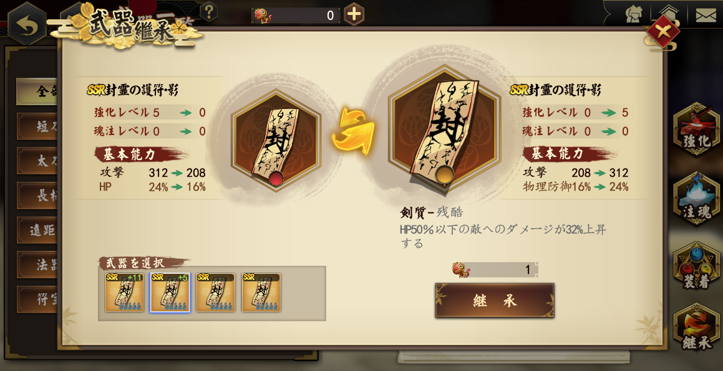This screenshot has width=723, height=371.
Task: Select the 注魂 blue flame icon
Action: coord(696,198)
